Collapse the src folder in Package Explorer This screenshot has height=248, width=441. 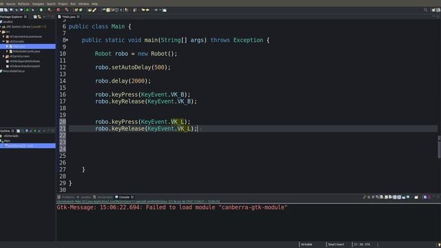(1, 32)
